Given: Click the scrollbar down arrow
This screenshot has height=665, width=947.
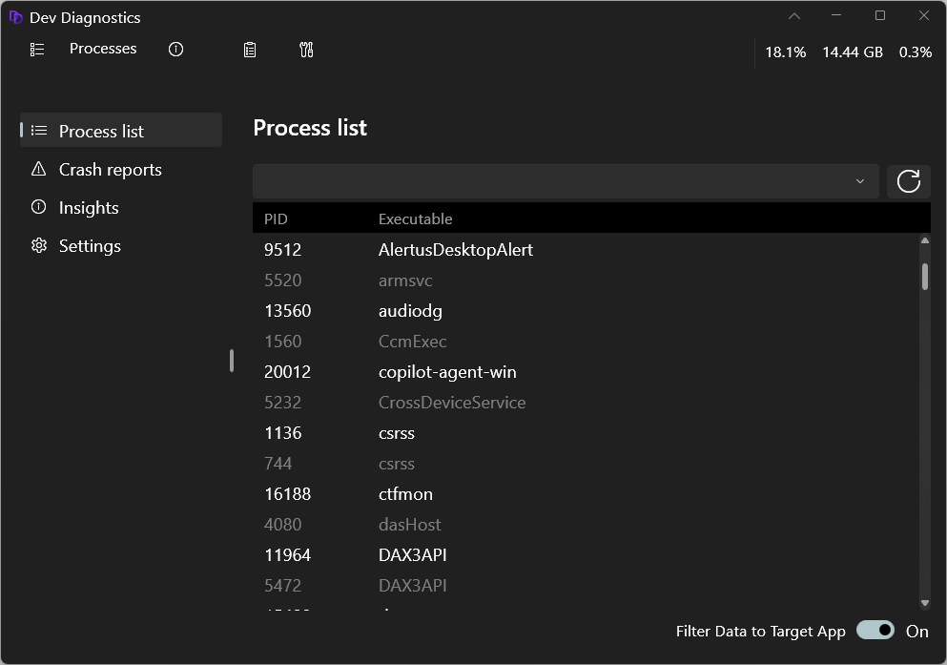Looking at the screenshot, I should 925,603.
